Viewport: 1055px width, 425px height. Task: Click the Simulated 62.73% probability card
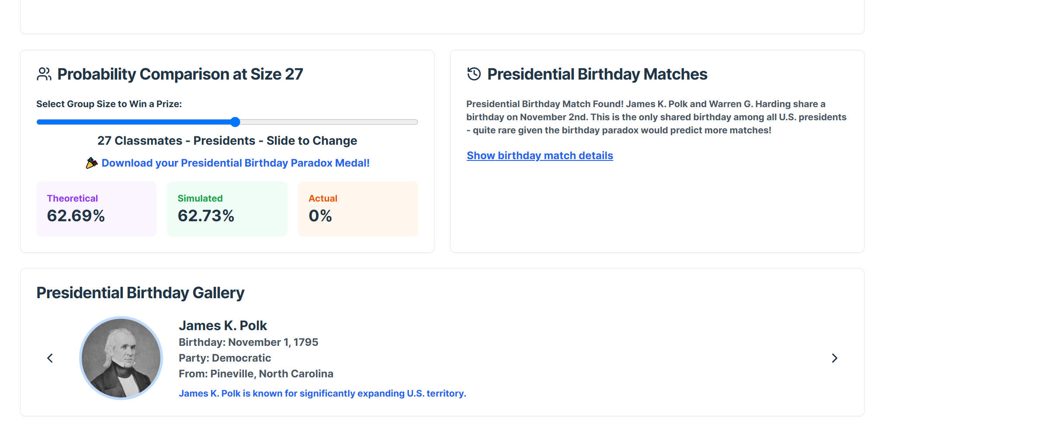[x=227, y=209]
